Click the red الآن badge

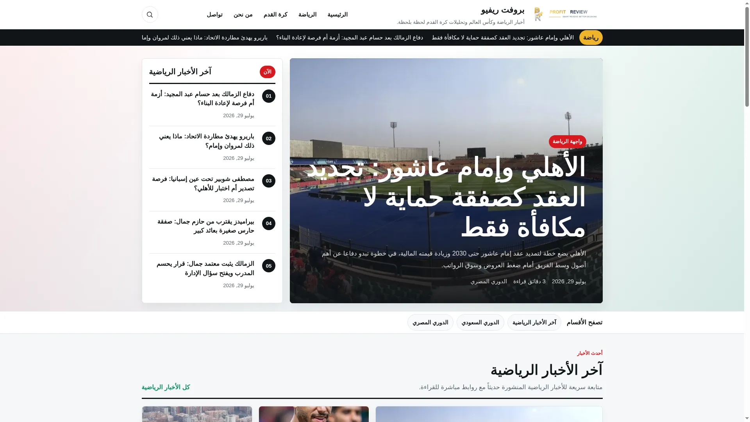click(x=268, y=72)
